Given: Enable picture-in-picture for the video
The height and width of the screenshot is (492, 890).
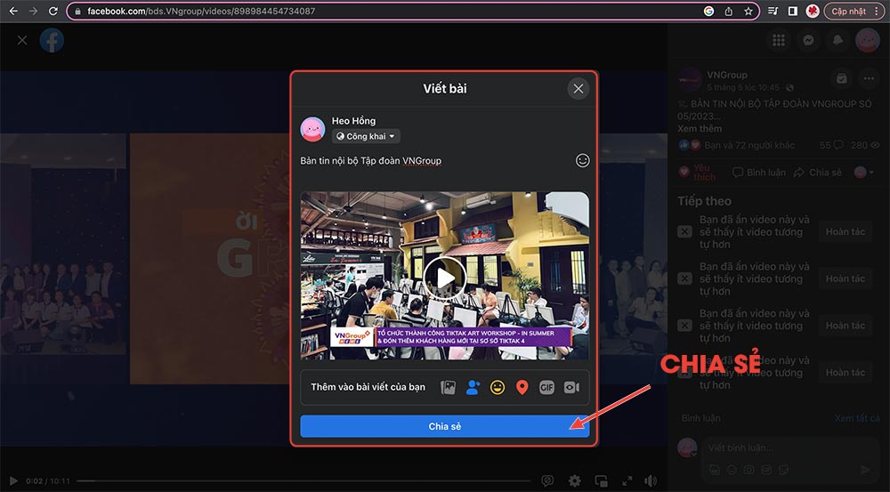Looking at the screenshot, I should click(x=601, y=481).
